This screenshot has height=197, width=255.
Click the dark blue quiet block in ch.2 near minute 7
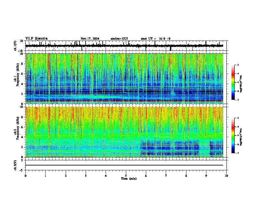click(169, 148)
